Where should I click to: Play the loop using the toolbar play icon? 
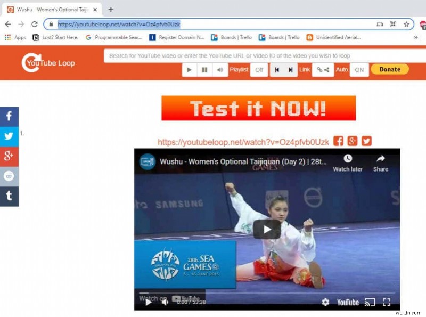click(x=189, y=69)
